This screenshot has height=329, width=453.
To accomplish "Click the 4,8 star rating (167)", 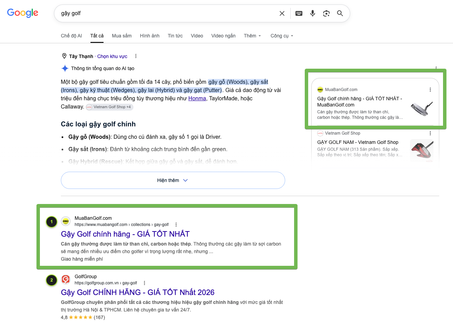I will tap(83, 317).
